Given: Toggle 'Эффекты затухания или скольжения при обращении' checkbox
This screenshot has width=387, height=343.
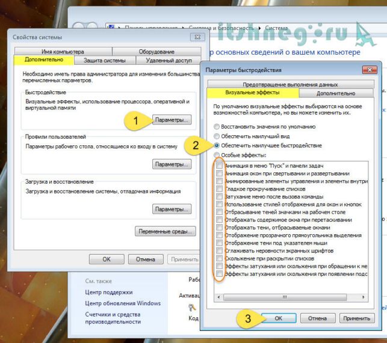Looking at the screenshot, I should click(219, 266).
